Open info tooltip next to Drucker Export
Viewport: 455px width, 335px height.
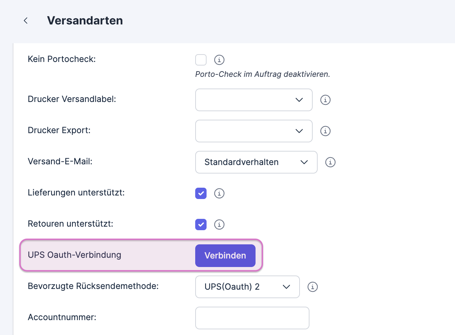pyautogui.click(x=325, y=131)
